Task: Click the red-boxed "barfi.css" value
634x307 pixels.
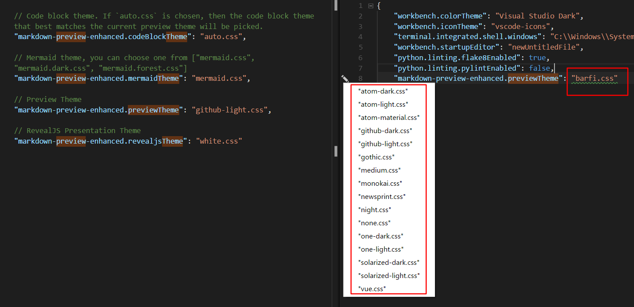Action: pos(595,78)
